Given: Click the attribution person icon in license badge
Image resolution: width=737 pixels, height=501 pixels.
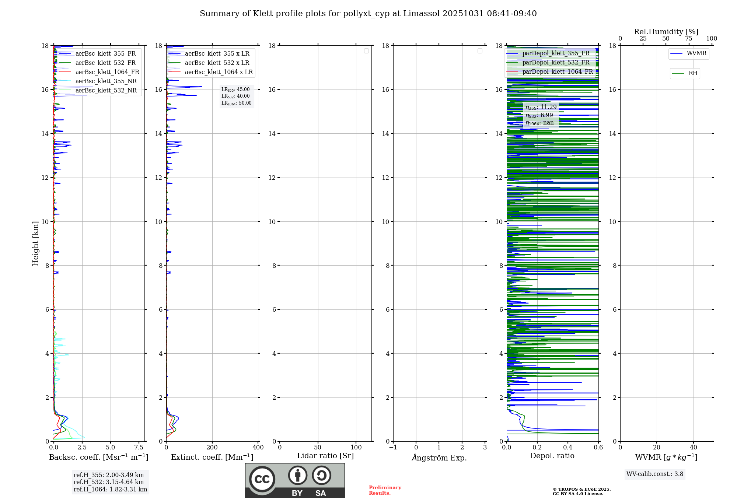Looking at the screenshot, I should pos(297,475).
